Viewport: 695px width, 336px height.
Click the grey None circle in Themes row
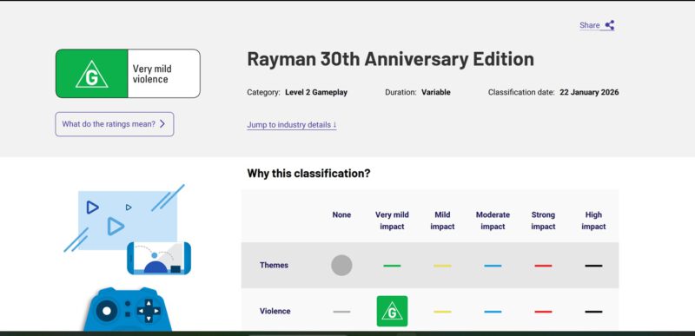[341, 266]
